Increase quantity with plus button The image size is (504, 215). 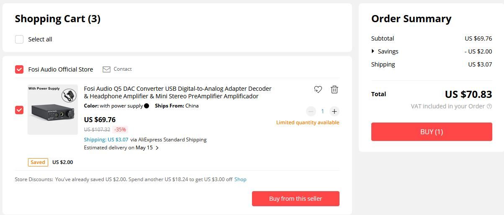click(x=334, y=111)
